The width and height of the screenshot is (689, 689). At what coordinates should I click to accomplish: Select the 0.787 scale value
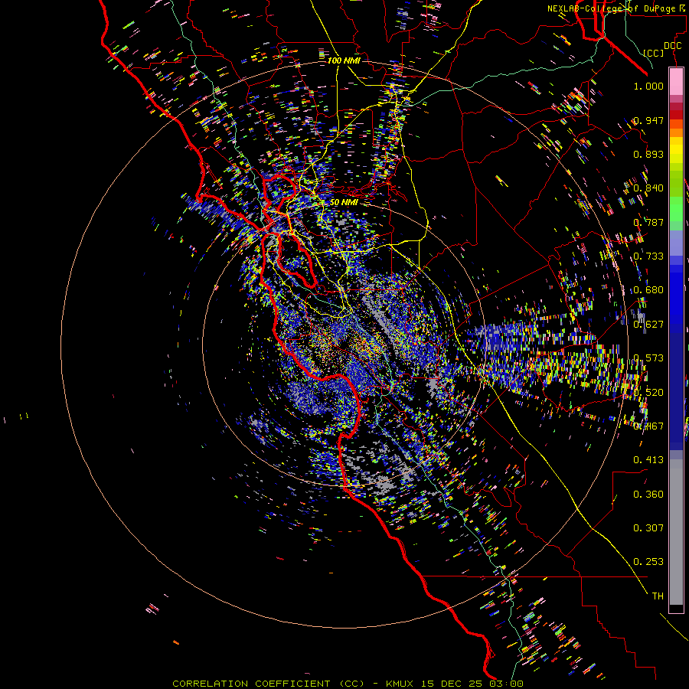coord(648,222)
